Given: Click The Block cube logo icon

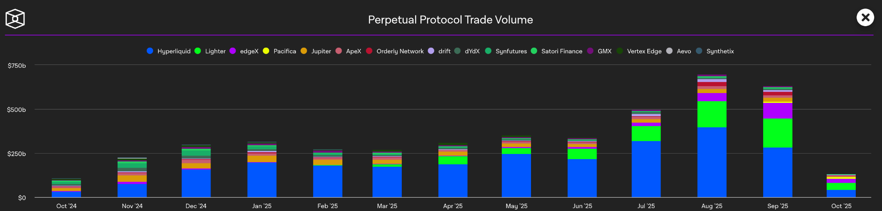Looking at the screenshot, I should [15, 19].
